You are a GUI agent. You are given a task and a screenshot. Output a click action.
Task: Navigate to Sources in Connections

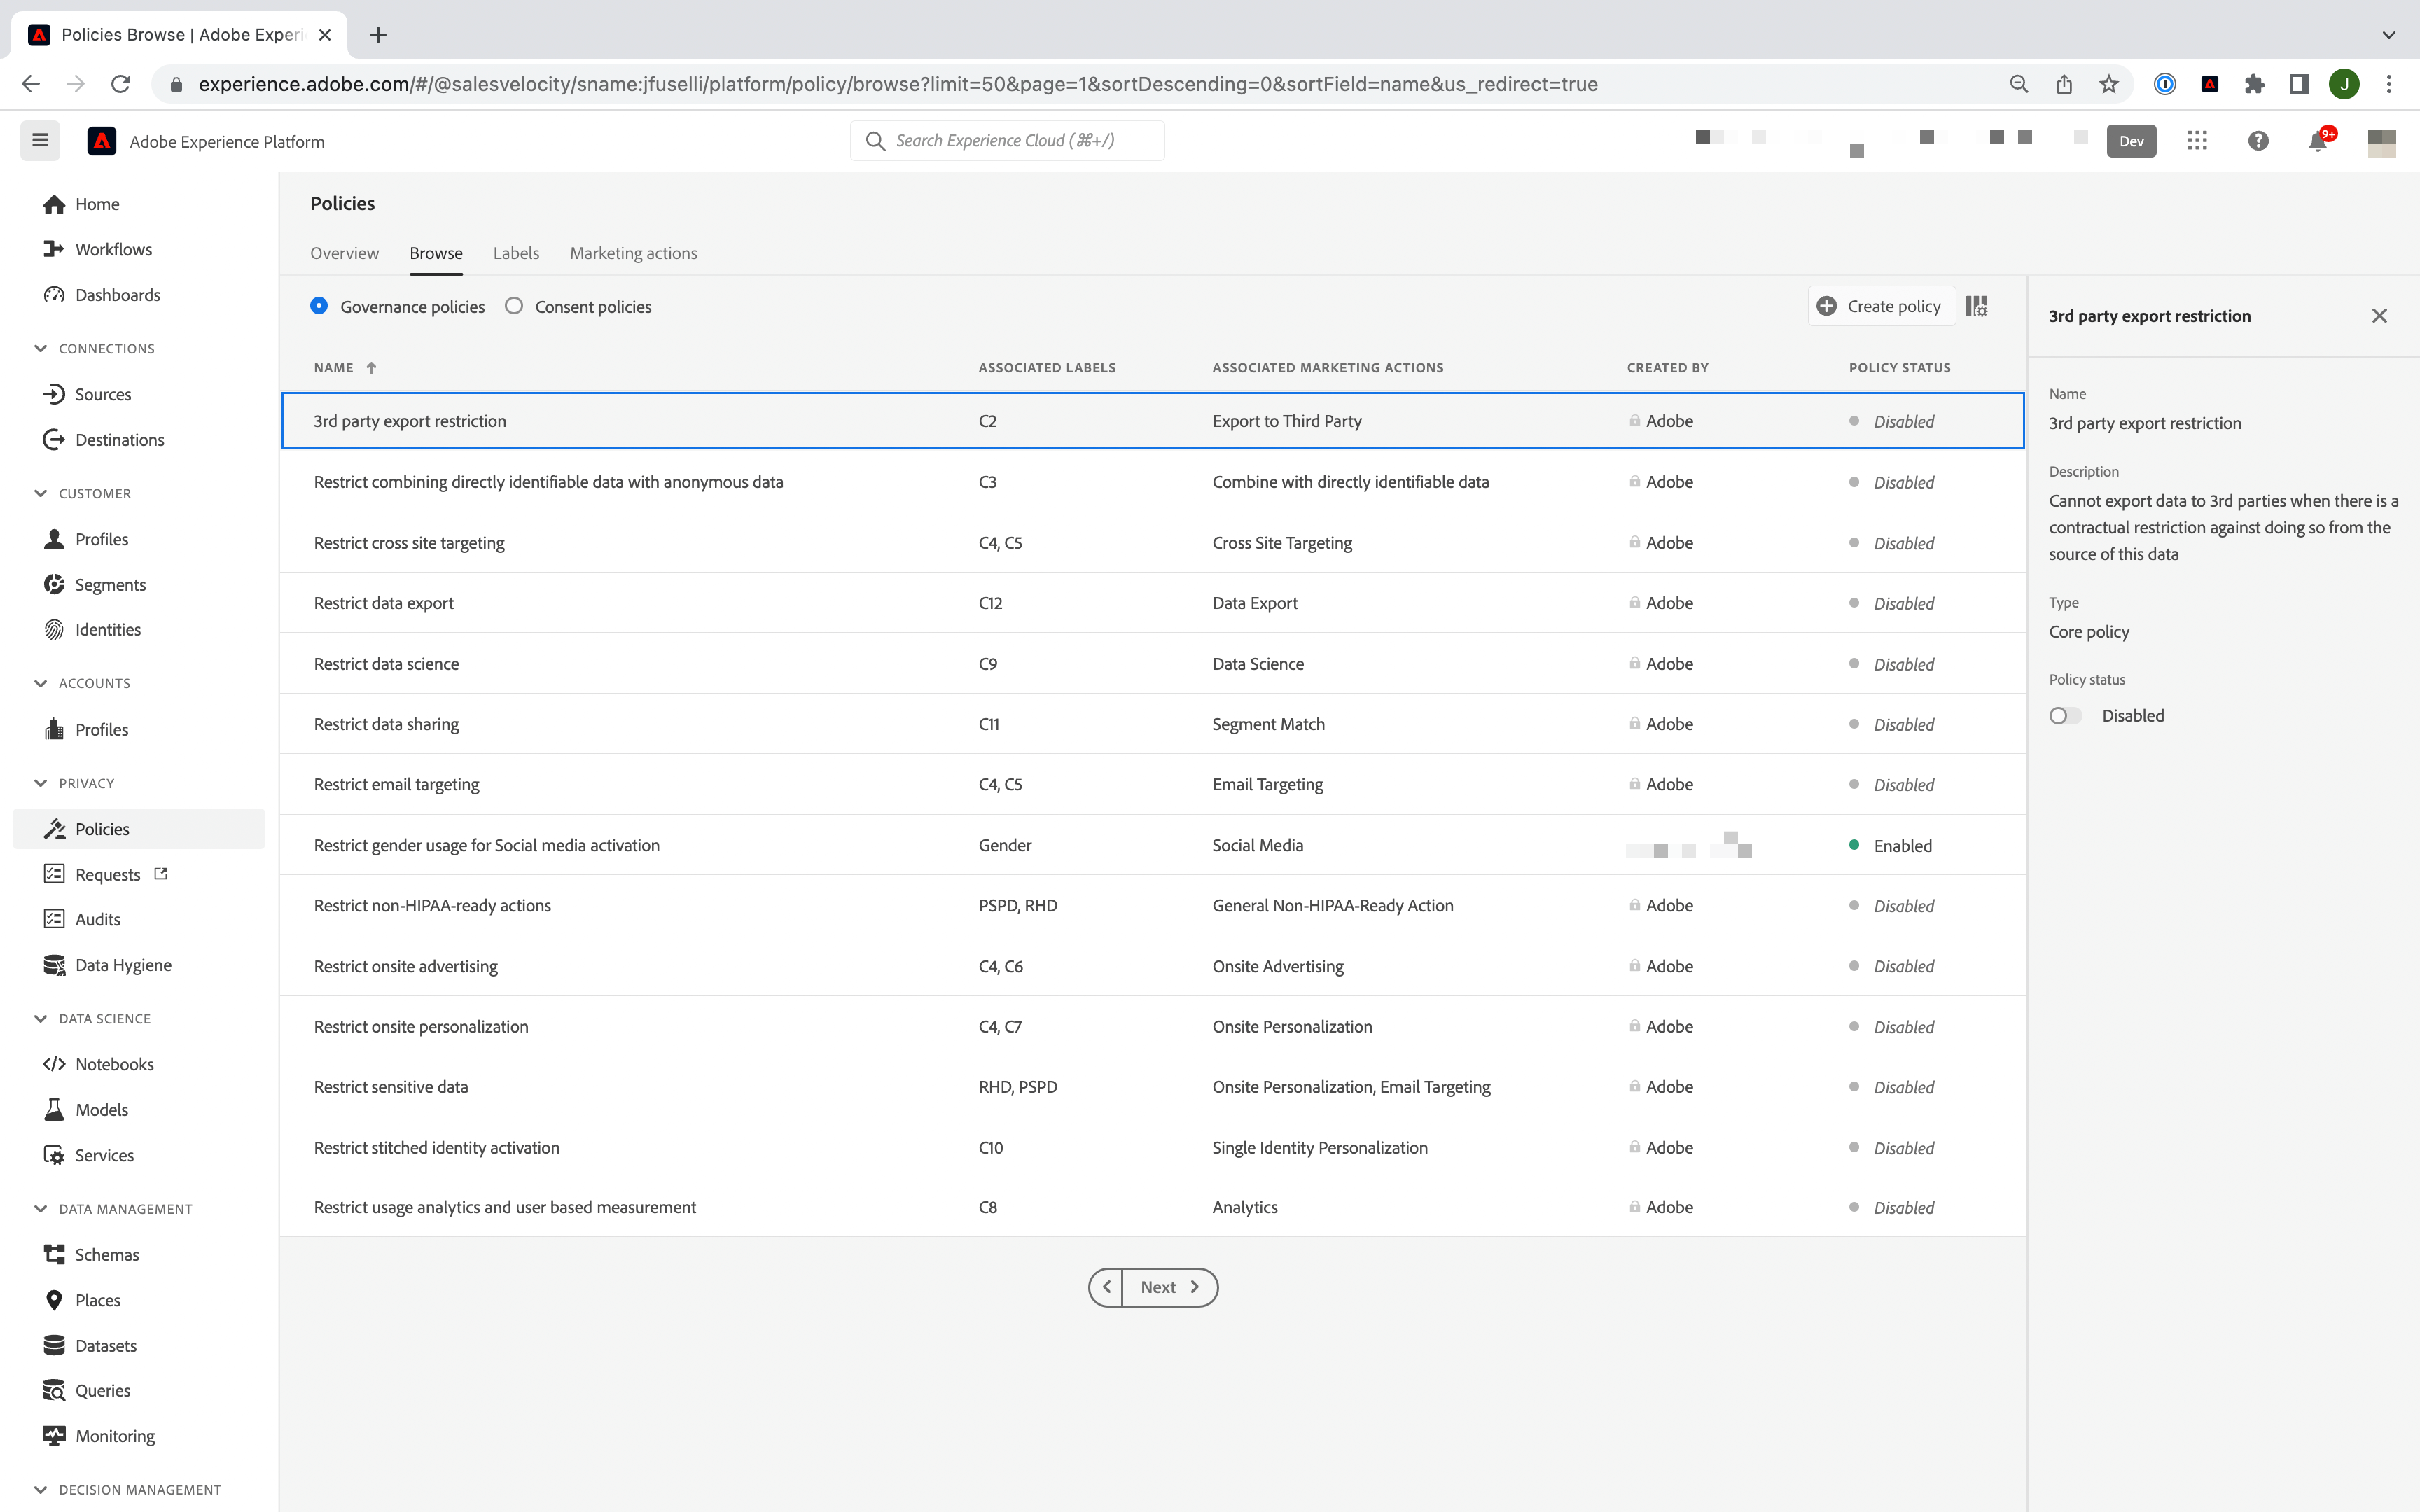click(104, 393)
